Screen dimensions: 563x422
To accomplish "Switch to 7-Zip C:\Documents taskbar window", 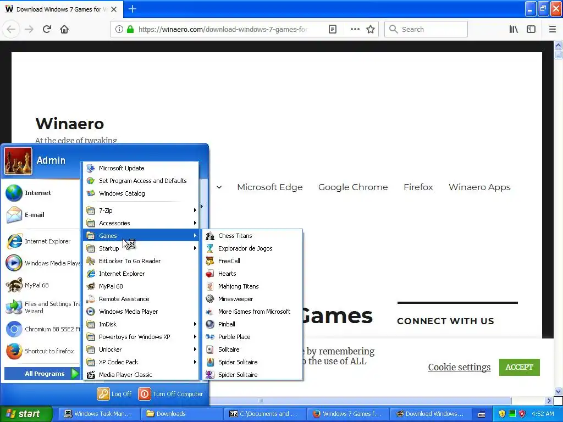I will 264,414.
